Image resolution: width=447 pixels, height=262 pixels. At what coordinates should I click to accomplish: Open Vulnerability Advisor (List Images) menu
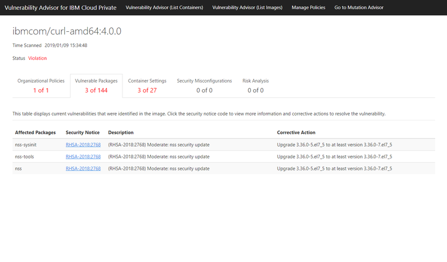click(x=247, y=7)
